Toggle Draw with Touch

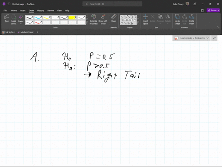[103, 19]
